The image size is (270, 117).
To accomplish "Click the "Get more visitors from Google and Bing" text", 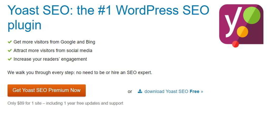I will pyautogui.click(x=54, y=42).
